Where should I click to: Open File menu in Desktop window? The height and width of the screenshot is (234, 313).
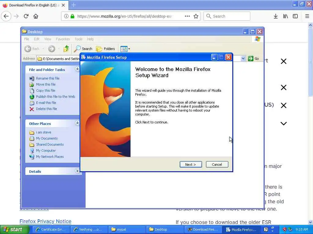click(x=27, y=39)
